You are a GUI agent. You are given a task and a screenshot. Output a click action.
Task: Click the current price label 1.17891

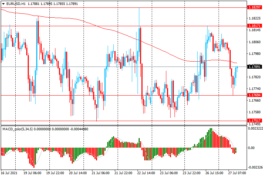point(254,67)
